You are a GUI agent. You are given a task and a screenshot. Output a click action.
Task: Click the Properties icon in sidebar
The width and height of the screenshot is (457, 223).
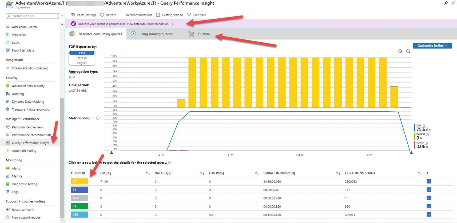(8, 35)
